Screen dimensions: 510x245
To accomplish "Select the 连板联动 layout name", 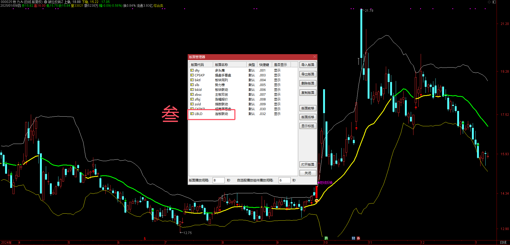I will click(221, 114).
